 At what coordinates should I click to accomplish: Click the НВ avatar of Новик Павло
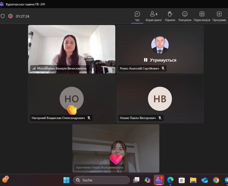(160, 99)
